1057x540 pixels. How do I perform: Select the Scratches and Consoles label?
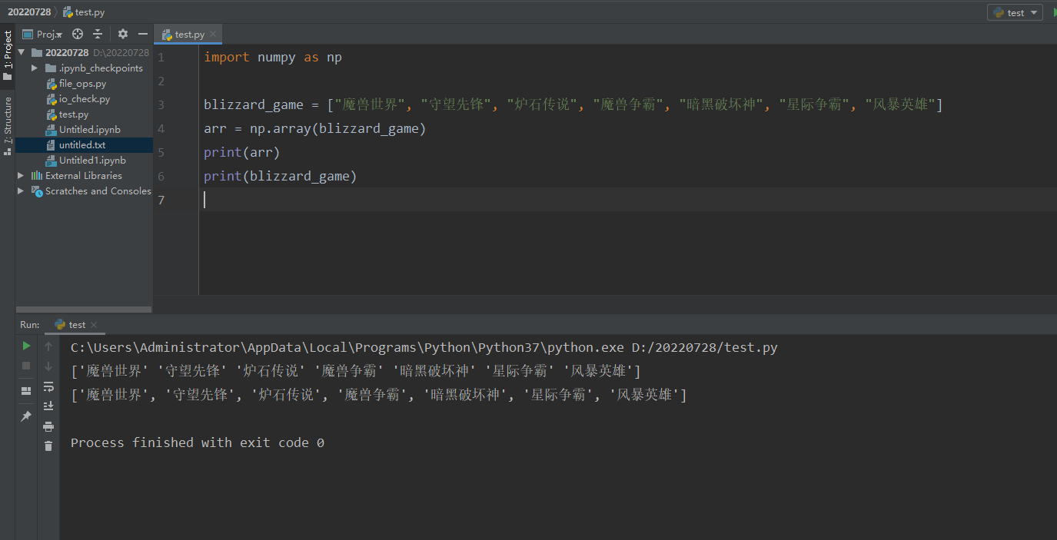98,191
